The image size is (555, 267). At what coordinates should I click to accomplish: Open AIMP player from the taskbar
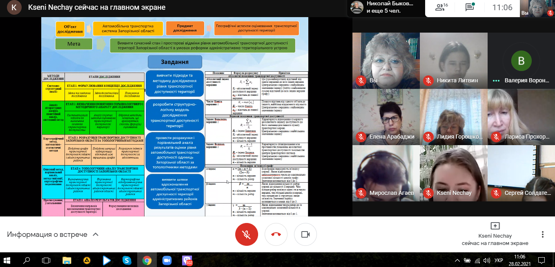point(87,260)
